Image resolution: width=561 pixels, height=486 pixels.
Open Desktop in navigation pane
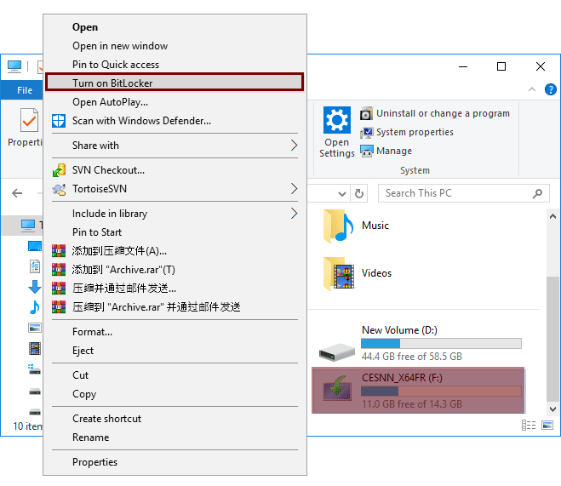click(x=35, y=246)
